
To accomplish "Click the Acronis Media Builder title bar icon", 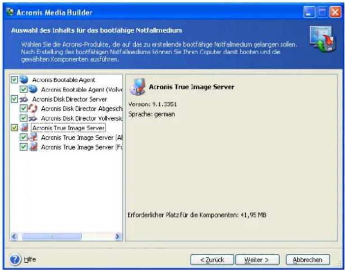I will 10,12.
